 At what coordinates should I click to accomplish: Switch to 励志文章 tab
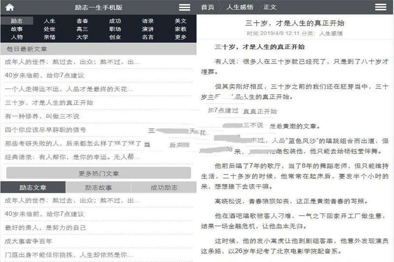pos(33,187)
